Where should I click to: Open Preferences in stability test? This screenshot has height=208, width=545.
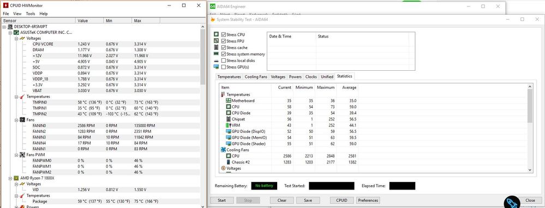coord(368,200)
